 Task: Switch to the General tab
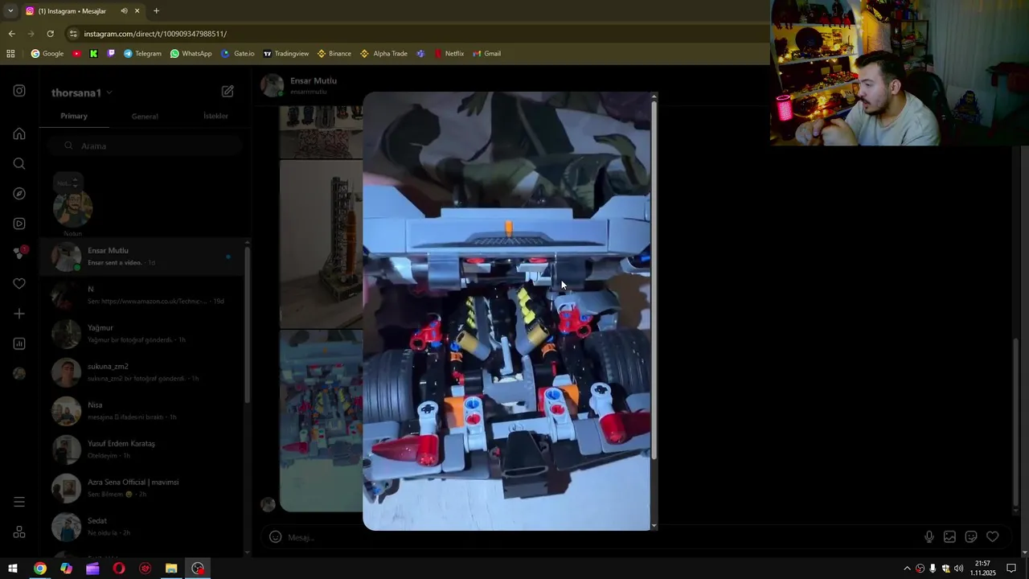[x=145, y=117]
